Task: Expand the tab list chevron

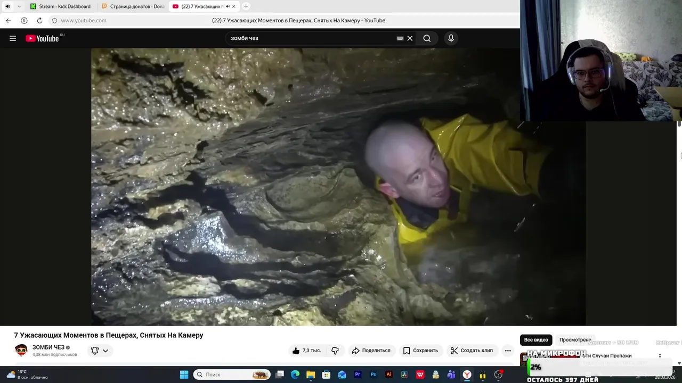Action: [x=20, y=6]
